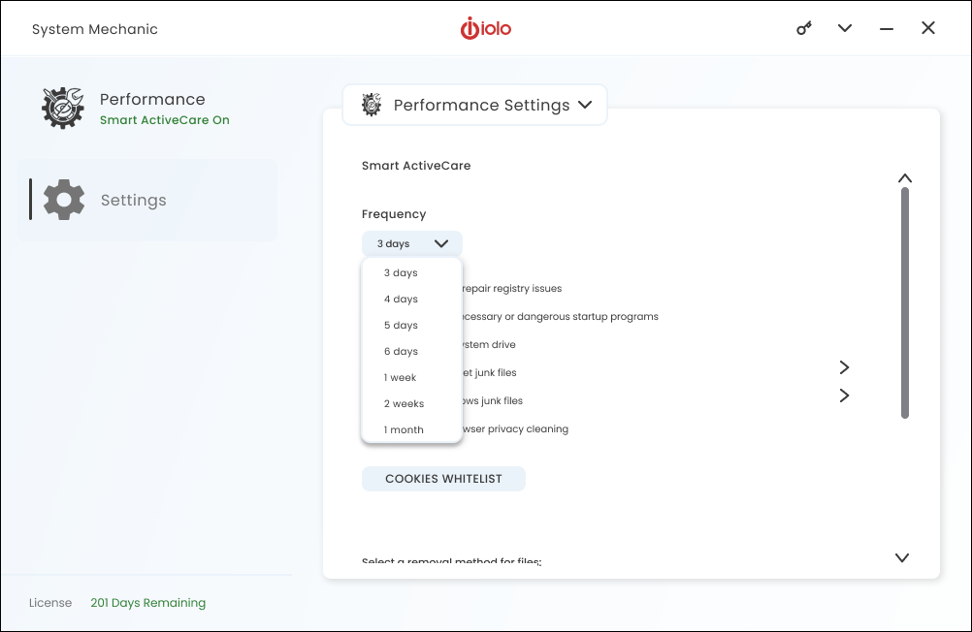Open the COOKIES WHITELIST button
972x632 pixels.
[444, 479]
